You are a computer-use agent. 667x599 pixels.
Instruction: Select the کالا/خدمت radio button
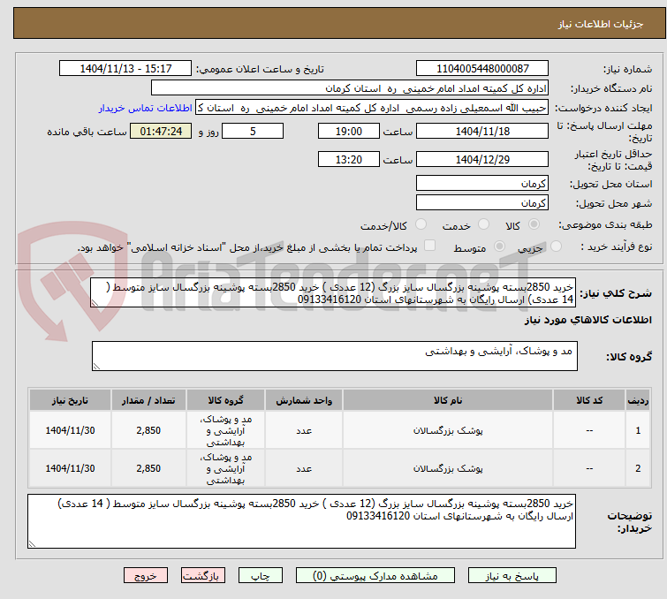pyautogui.click(x=421, y=224)
